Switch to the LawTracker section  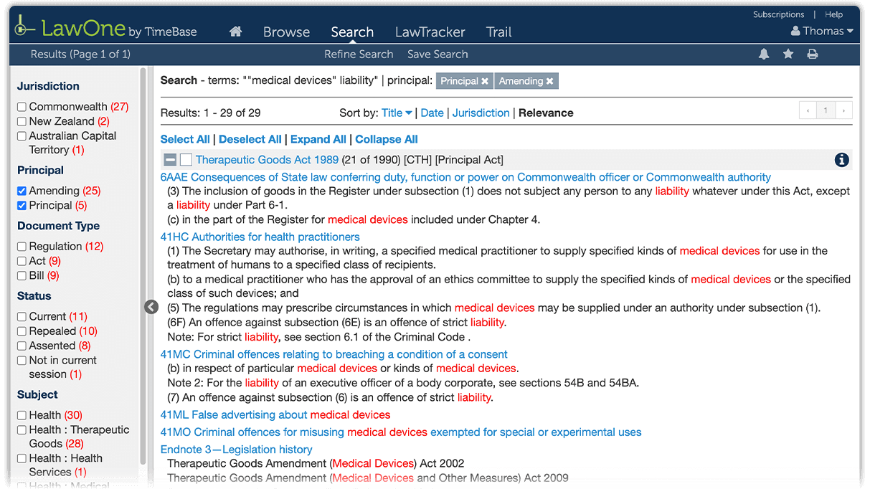click(430, 32)
